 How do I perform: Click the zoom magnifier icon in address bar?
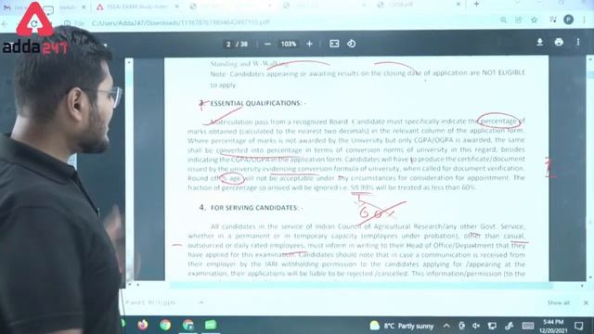(503, 20)
